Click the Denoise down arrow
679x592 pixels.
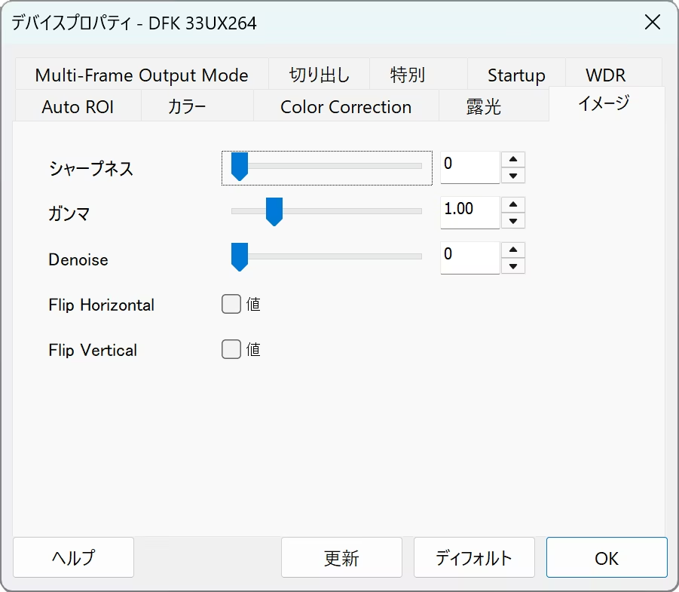pos(513,266)
